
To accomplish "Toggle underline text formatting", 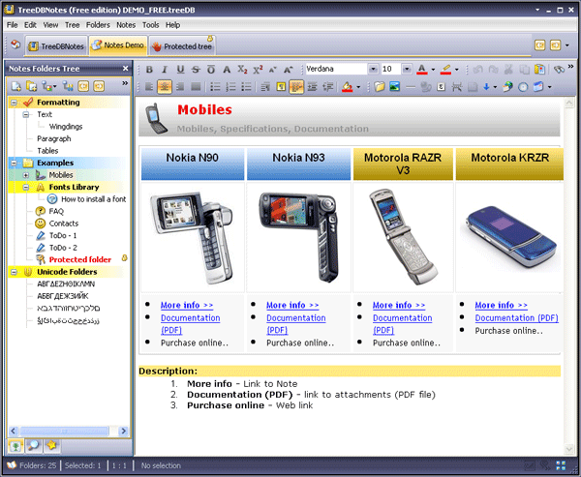I will click(181, 69).
